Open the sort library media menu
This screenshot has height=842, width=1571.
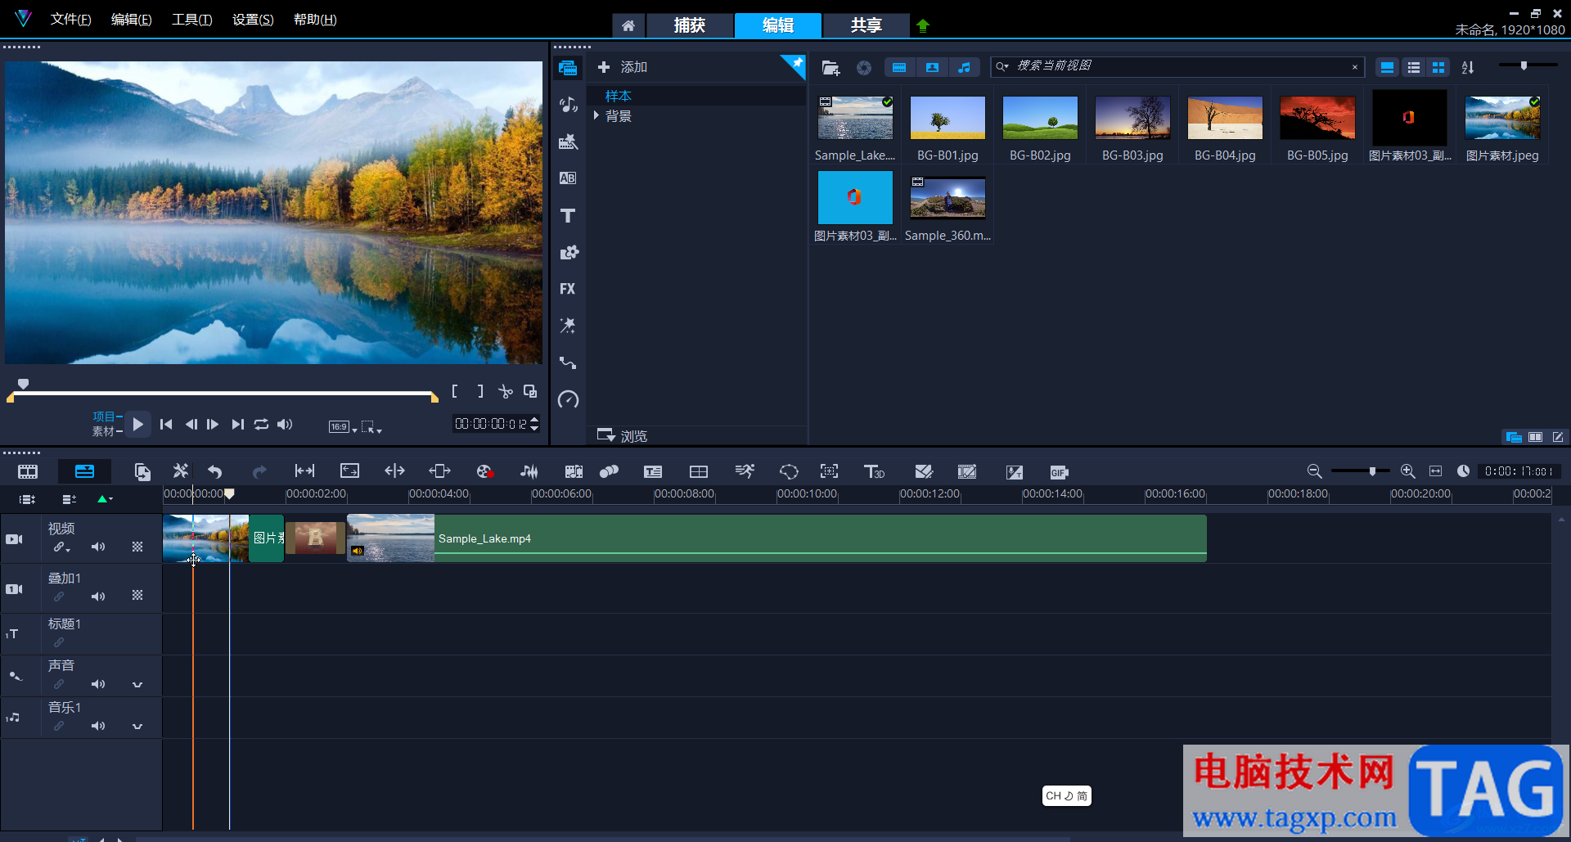click(1468, 68)
